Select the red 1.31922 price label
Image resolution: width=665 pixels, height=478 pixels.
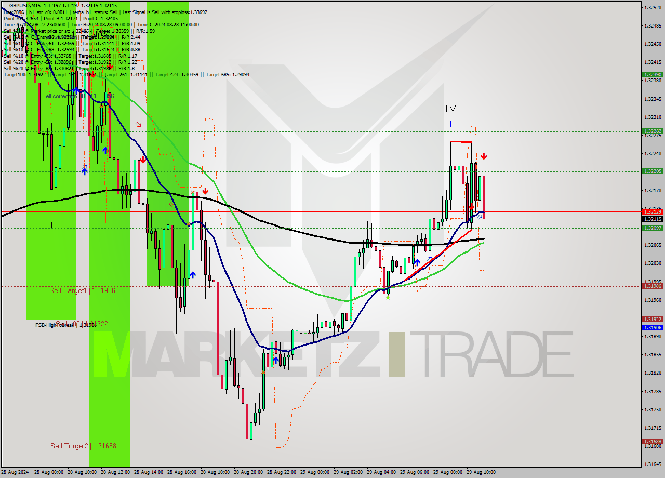653,319
